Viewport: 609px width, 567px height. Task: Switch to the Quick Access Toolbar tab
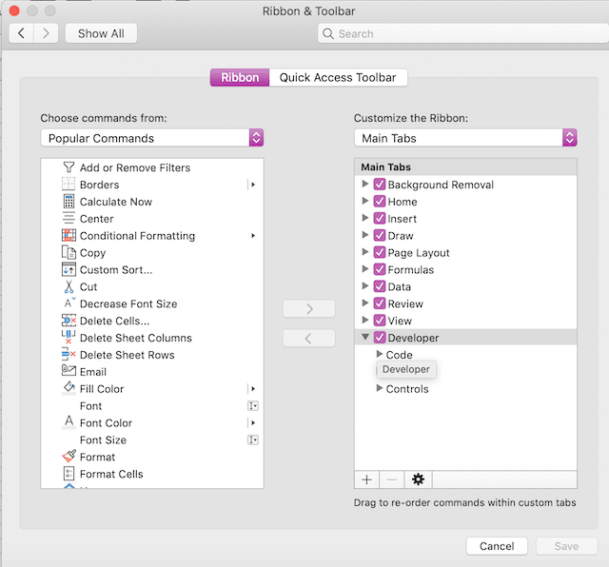coord(338,77)
